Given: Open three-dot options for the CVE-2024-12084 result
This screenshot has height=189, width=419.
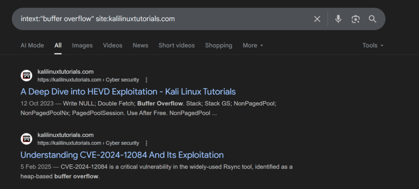Looking at the screenshot, I should coord(146,143).
